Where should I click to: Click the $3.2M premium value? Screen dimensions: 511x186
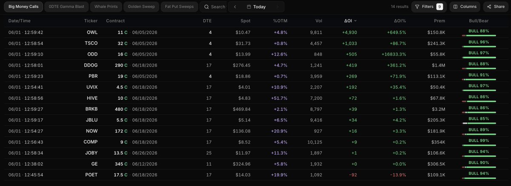(x=439, y=109)
